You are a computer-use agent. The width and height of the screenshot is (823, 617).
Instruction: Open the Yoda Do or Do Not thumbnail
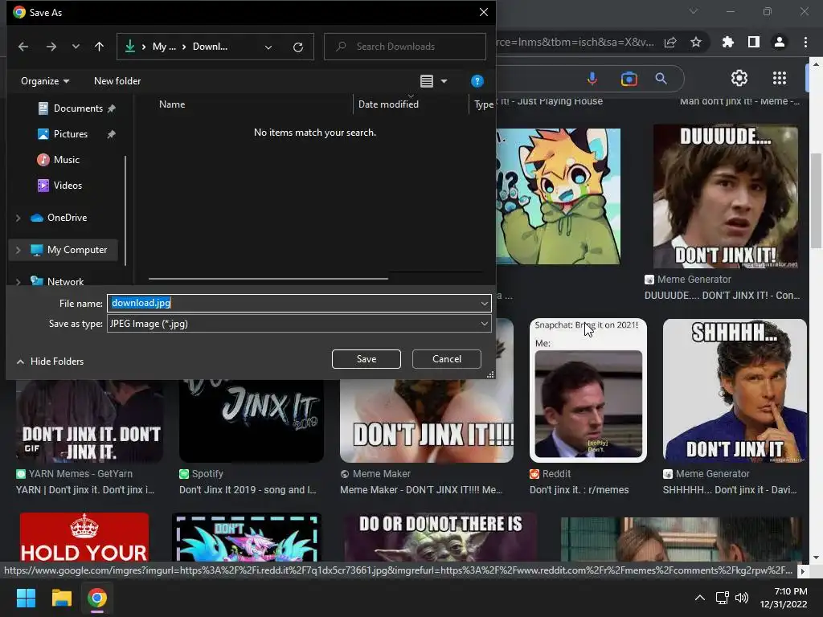[x=440, y=537]
